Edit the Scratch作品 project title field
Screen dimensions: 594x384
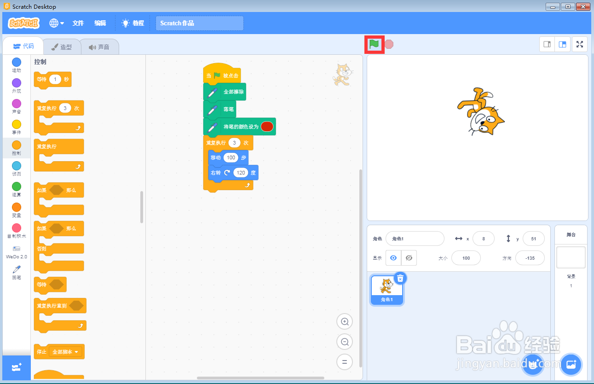(x=200, y=23)
